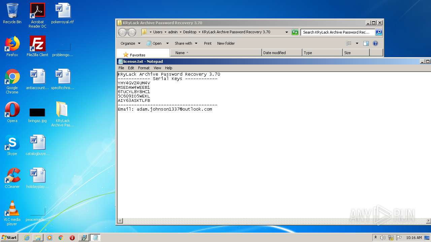The image size is (431, 242).
Task: Launch Google Chrome desktop shortcut
Action: (x=12, y=81)
